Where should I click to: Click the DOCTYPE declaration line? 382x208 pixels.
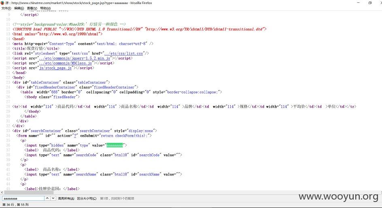pyautogui.click(x=139, y=29)
